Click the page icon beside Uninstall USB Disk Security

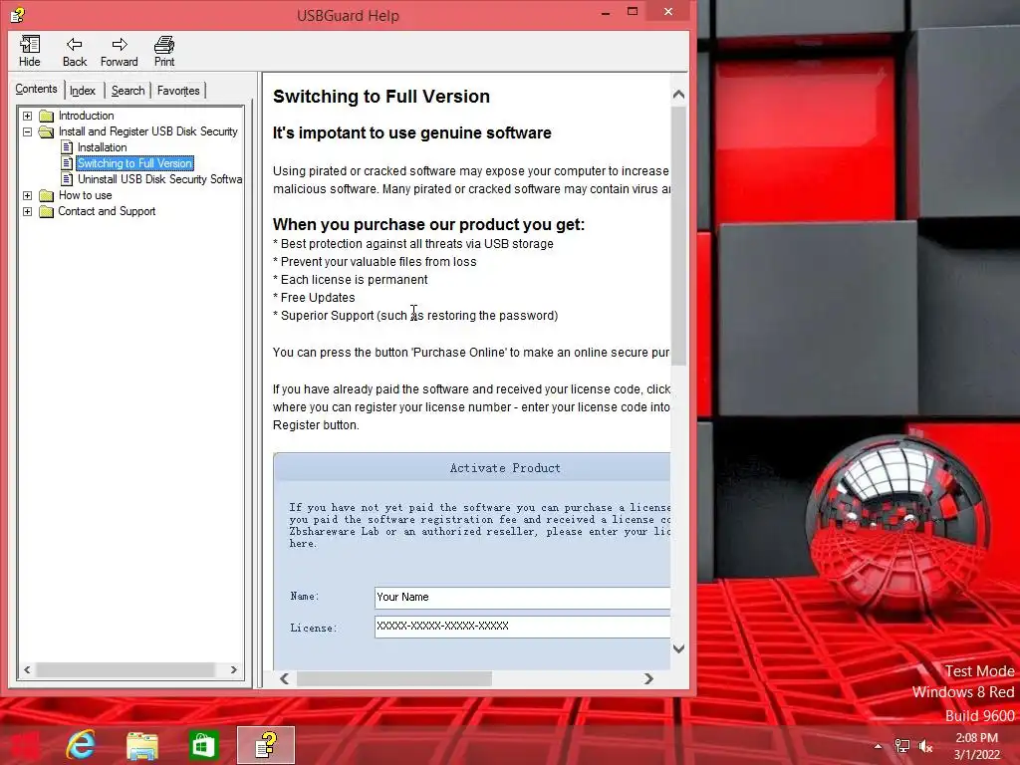coord(67,179)
